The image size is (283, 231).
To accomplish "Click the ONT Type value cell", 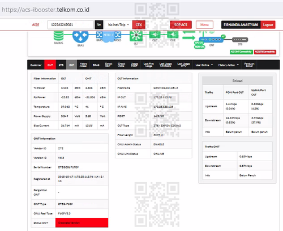I will (x=82, y=204).
